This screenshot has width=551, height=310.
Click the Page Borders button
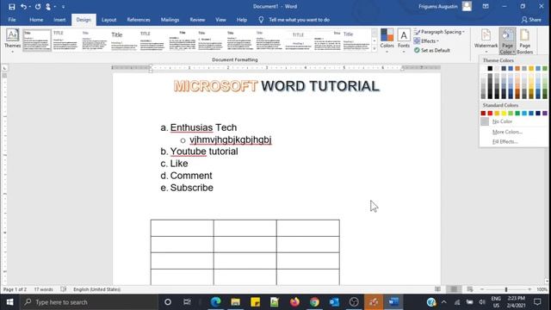coord(524,40)
